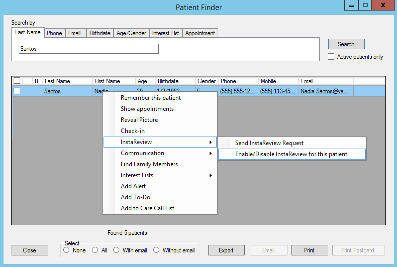The height and width of the screenshot is (267, 397).
Task: Choose Find Family Members
Action: [x=160, y=164]
